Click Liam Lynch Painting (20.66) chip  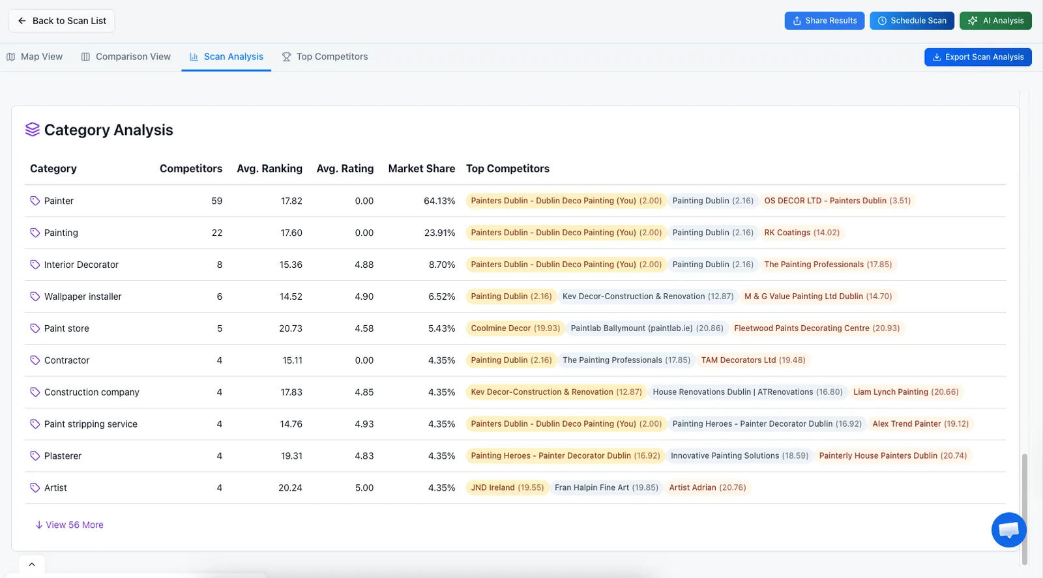pos(906,392)
